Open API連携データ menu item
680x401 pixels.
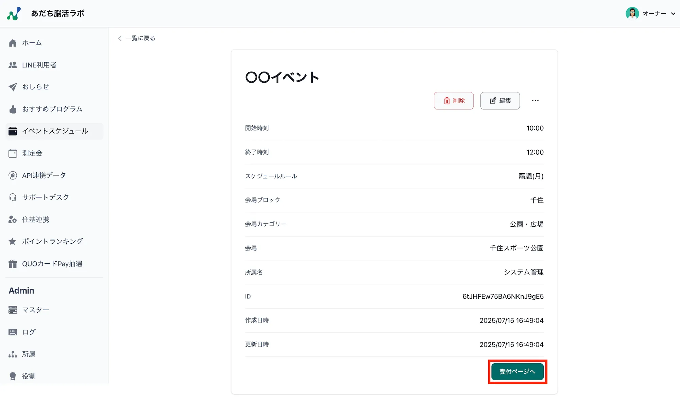[x=44, y=175]
